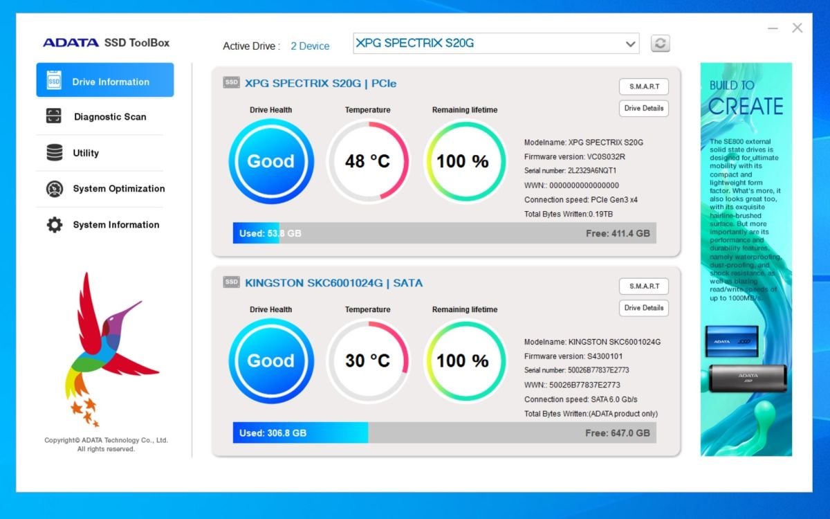Screen dimensions: 830x519
Task: Click the Active Drive label
Action: tap(251, 46)
